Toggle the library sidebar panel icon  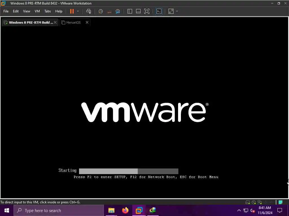click(130, 11)
